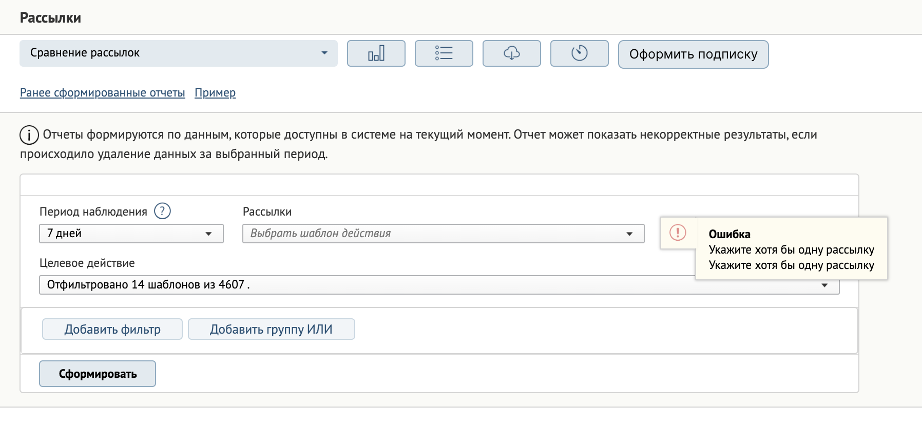Click the Целевое действие label

[87, 263]
